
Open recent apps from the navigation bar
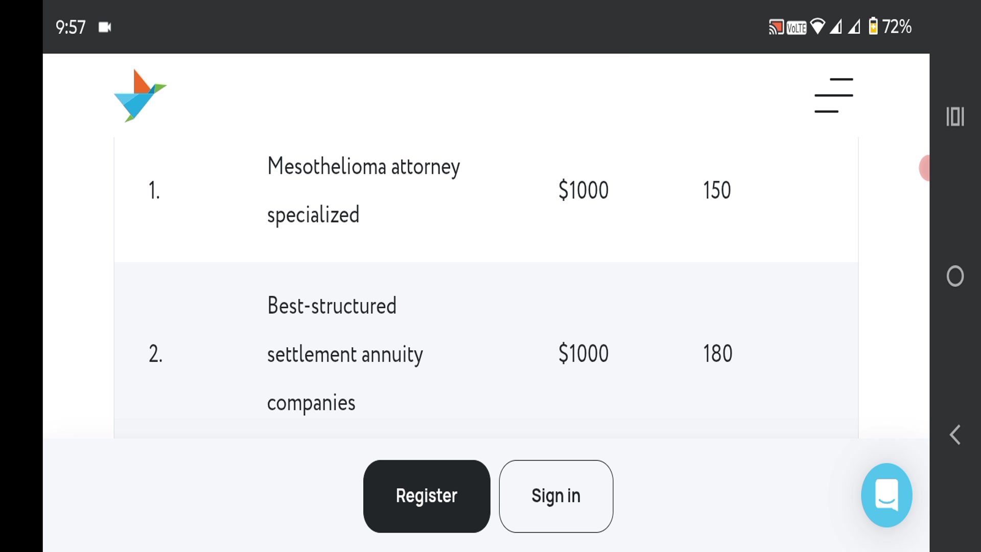(x=955, y=117)
